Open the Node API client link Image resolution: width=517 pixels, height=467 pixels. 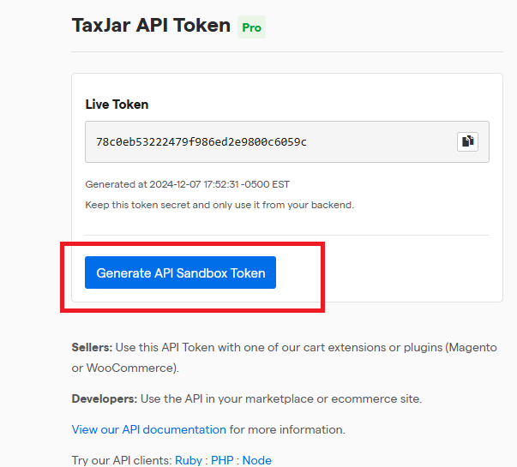pyautogui.click(x=257, y=460)
